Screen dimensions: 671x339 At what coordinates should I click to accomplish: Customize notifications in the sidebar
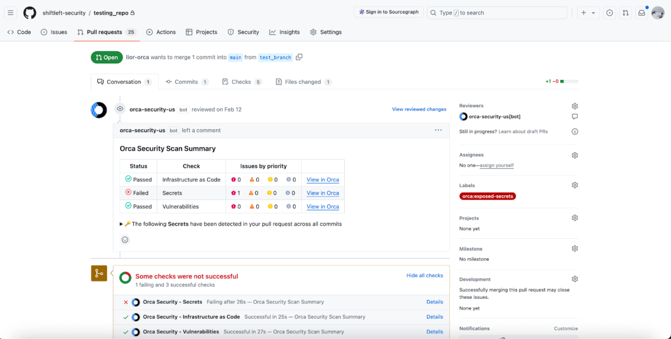[566, 328]
